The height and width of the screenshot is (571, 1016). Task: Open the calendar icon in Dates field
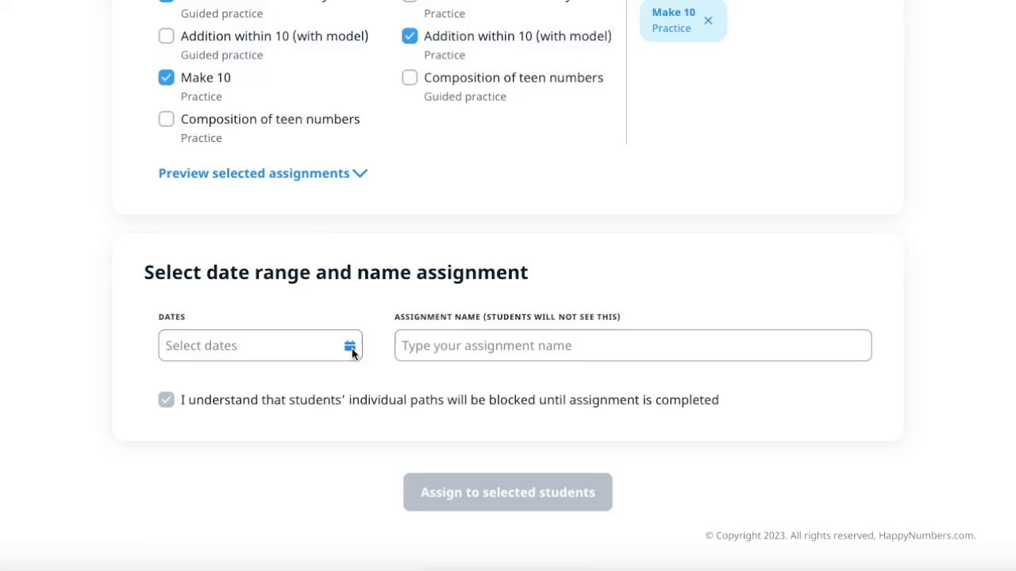pyautogui.click(x=349, y=347)
